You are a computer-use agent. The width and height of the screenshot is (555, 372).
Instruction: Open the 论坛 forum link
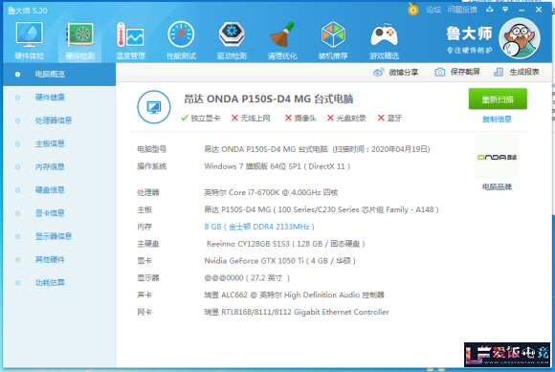point(433,10)
